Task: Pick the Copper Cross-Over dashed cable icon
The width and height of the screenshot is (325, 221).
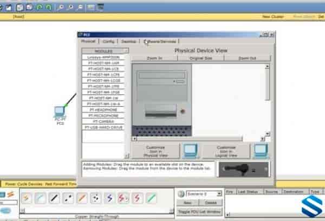Action: pyautogui.click(x=68, y=198)
